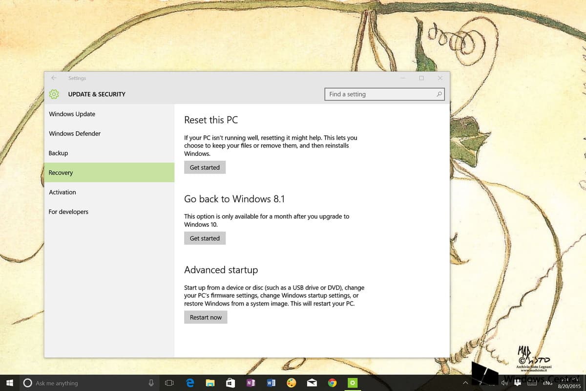This screenshot has height=391, width=586.
Task: Click the Update & Security gear icon
Action: [x=54, y=94]
